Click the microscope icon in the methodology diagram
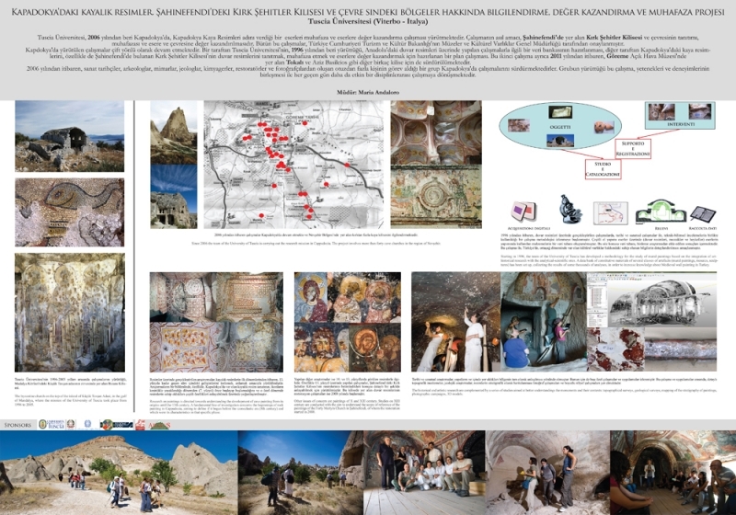The width and height of the screenshot is (736, 515). coord(569,210)
